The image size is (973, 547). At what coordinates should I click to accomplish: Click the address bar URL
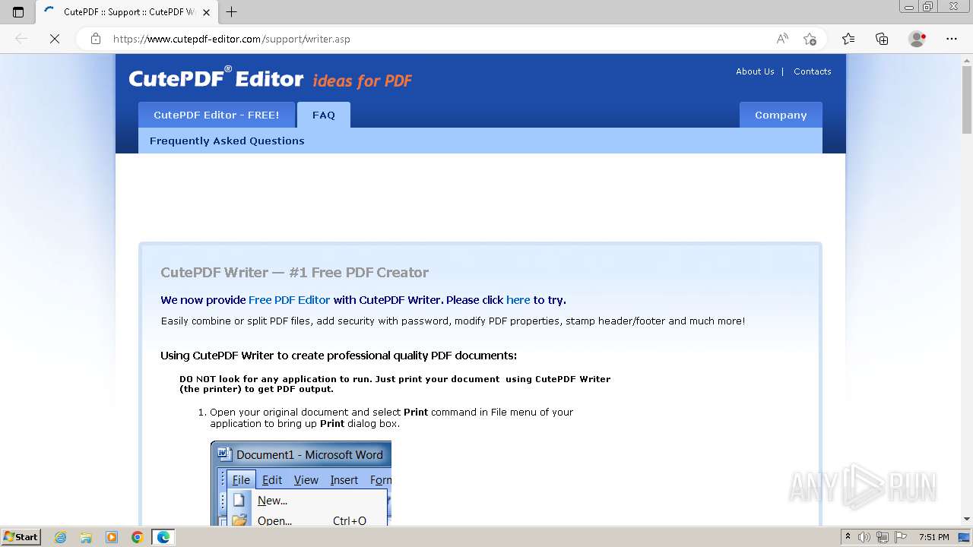pyautogui.click(x=232, y=39)
